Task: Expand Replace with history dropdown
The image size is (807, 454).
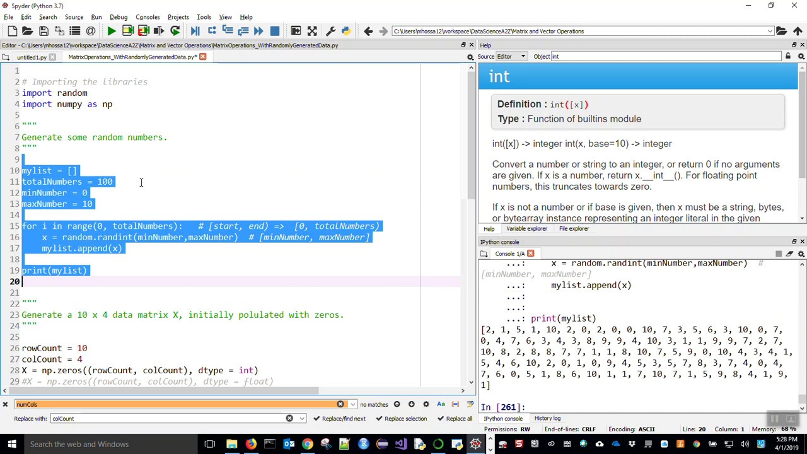Action: click(x=302, y=418)
